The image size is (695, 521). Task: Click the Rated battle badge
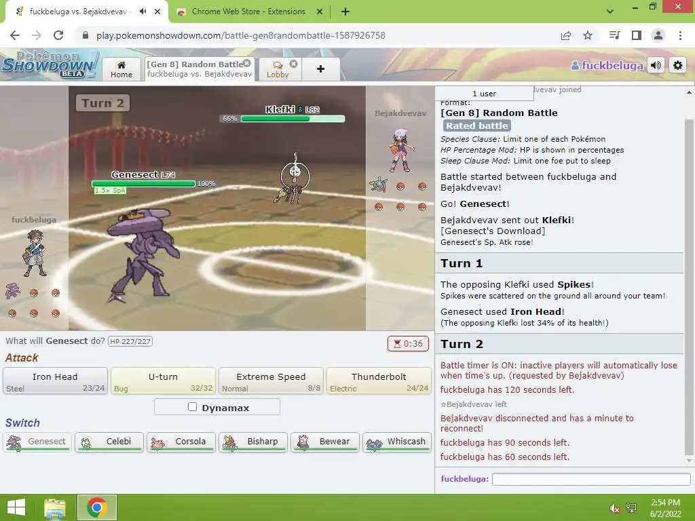[x=477, y=126]
